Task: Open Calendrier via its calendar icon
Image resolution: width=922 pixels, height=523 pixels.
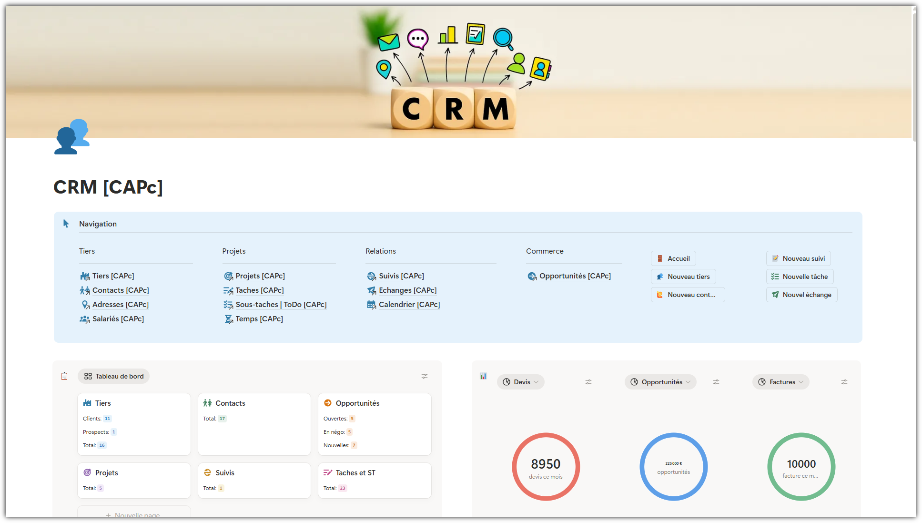Action: (372, 304)
